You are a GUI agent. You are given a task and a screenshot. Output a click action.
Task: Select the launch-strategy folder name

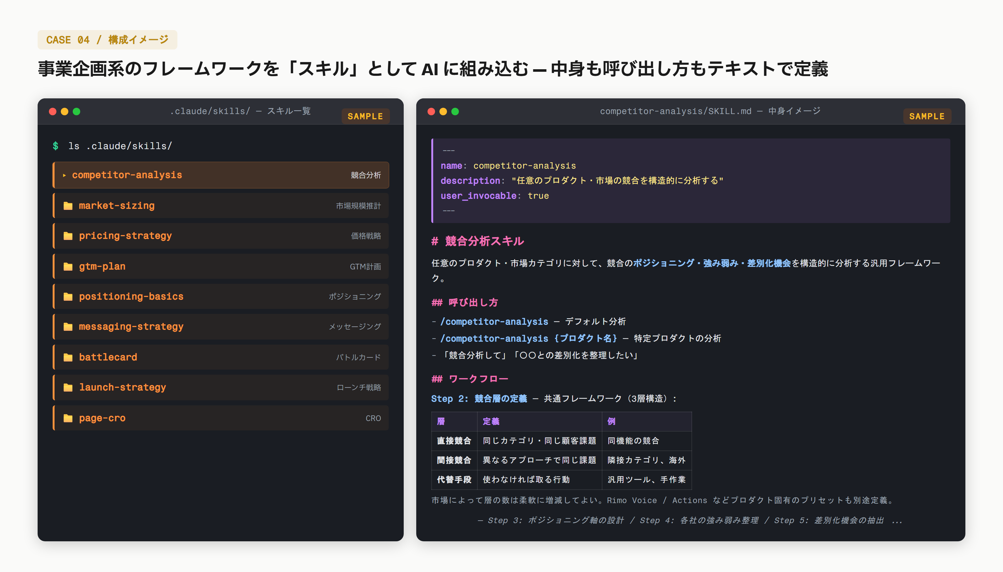point(123,388)
